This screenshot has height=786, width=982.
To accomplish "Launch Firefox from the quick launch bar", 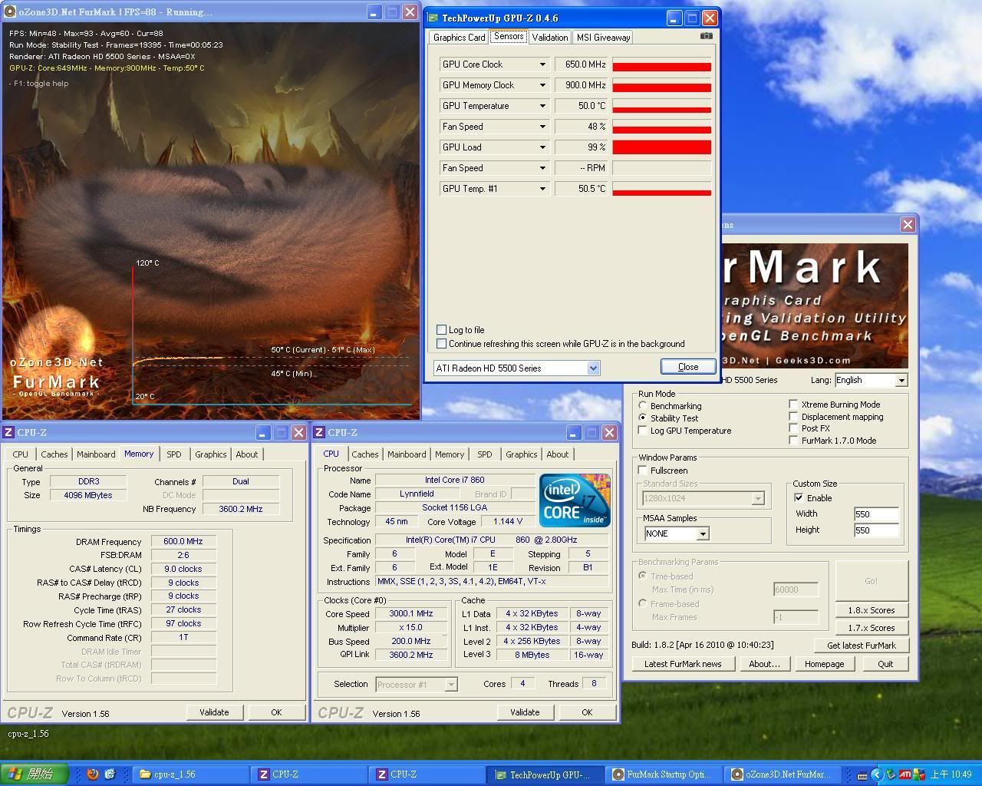I will pos(92,774).
